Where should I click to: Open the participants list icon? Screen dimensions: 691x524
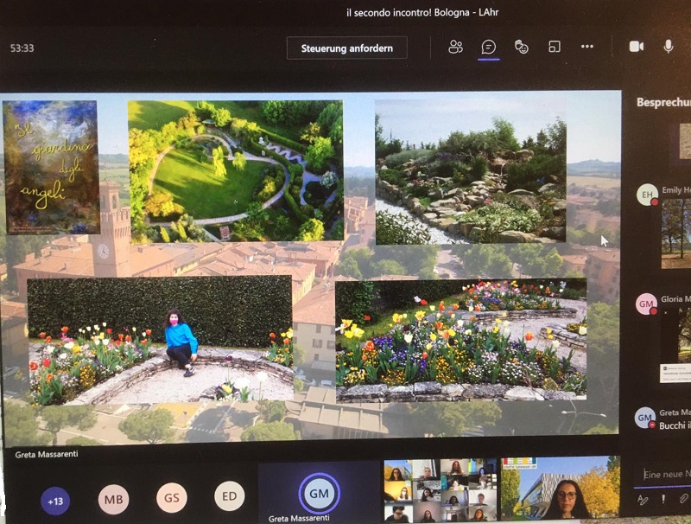pos(456,47)
